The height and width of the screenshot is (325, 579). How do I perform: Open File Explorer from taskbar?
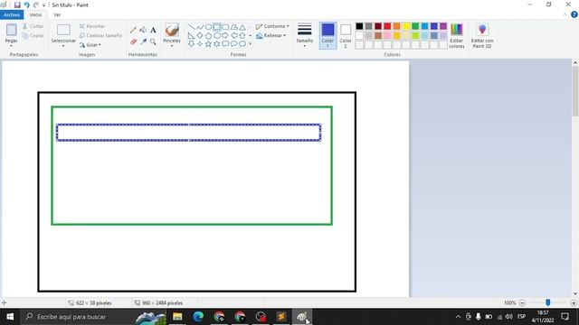point(177,317)
